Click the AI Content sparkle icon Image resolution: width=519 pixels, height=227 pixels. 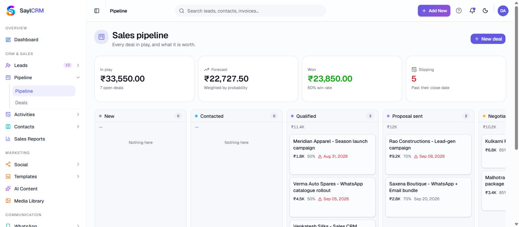8,189
